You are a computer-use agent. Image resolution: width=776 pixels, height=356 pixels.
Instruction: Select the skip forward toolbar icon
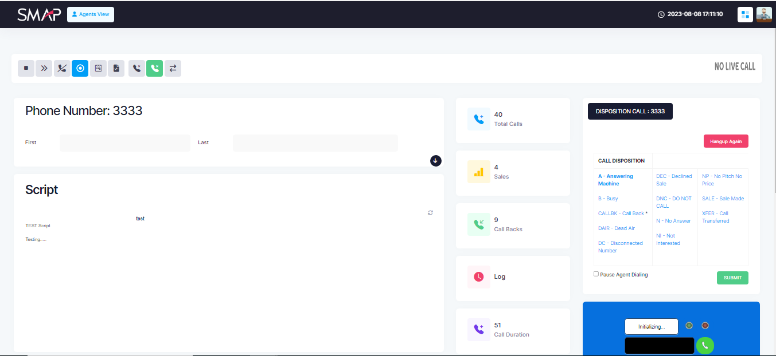tap(44, 68)
